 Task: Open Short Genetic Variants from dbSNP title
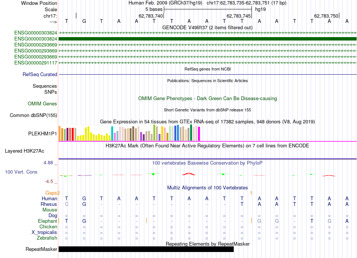pyautogui.click(x=207, y=110)
